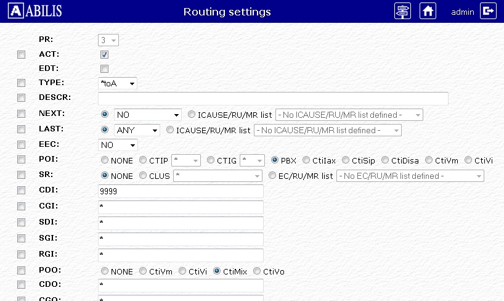Choose CtiVo option in POO row
This screenshot has width=504, height=301.
pyautogui.click(x=258, y=271)
